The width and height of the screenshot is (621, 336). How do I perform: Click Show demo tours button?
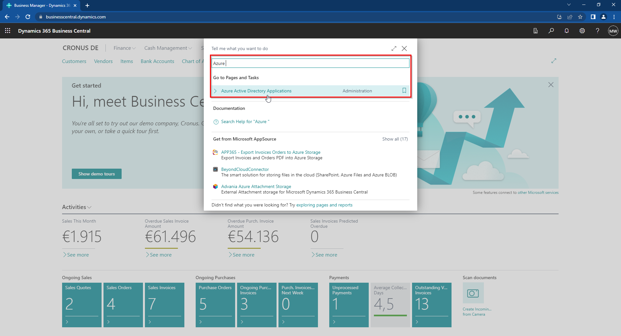click(97, 174)
